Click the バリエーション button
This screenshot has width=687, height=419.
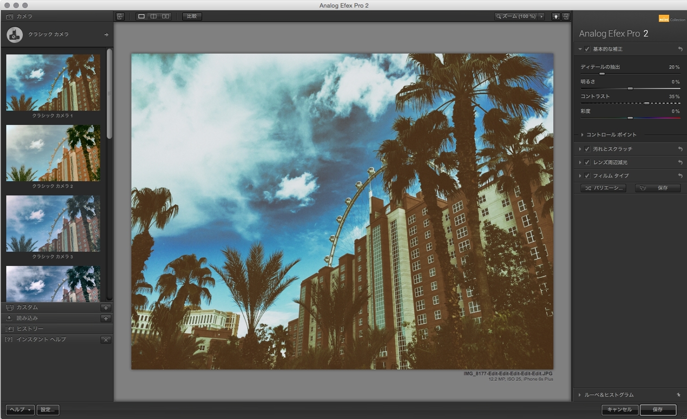point(603,188)
